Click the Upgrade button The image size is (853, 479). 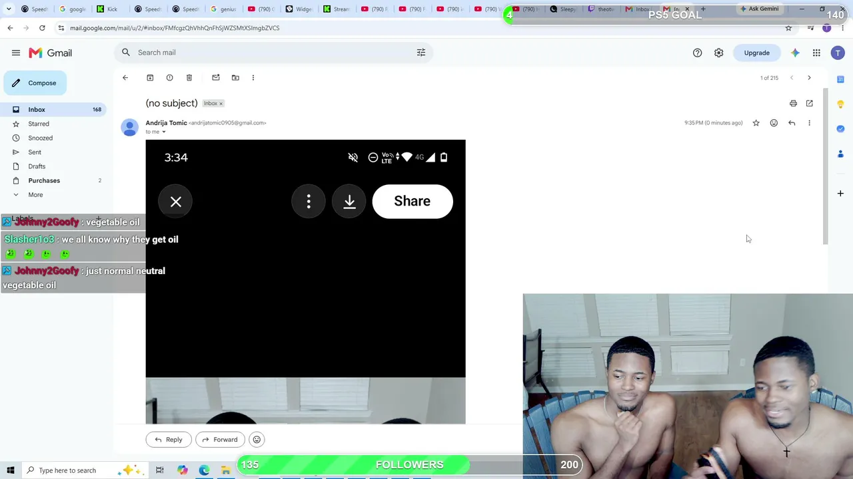point(756,53)
